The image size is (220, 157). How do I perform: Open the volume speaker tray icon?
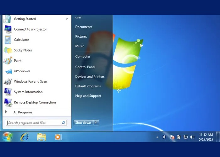point(192,137)
